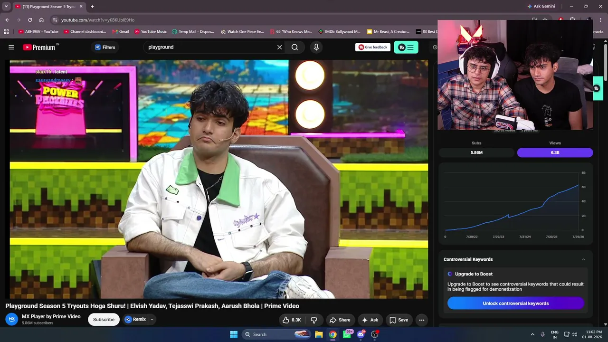
Task: Open the Watch One Piece bookmark
Action: [x=242, y=32]
